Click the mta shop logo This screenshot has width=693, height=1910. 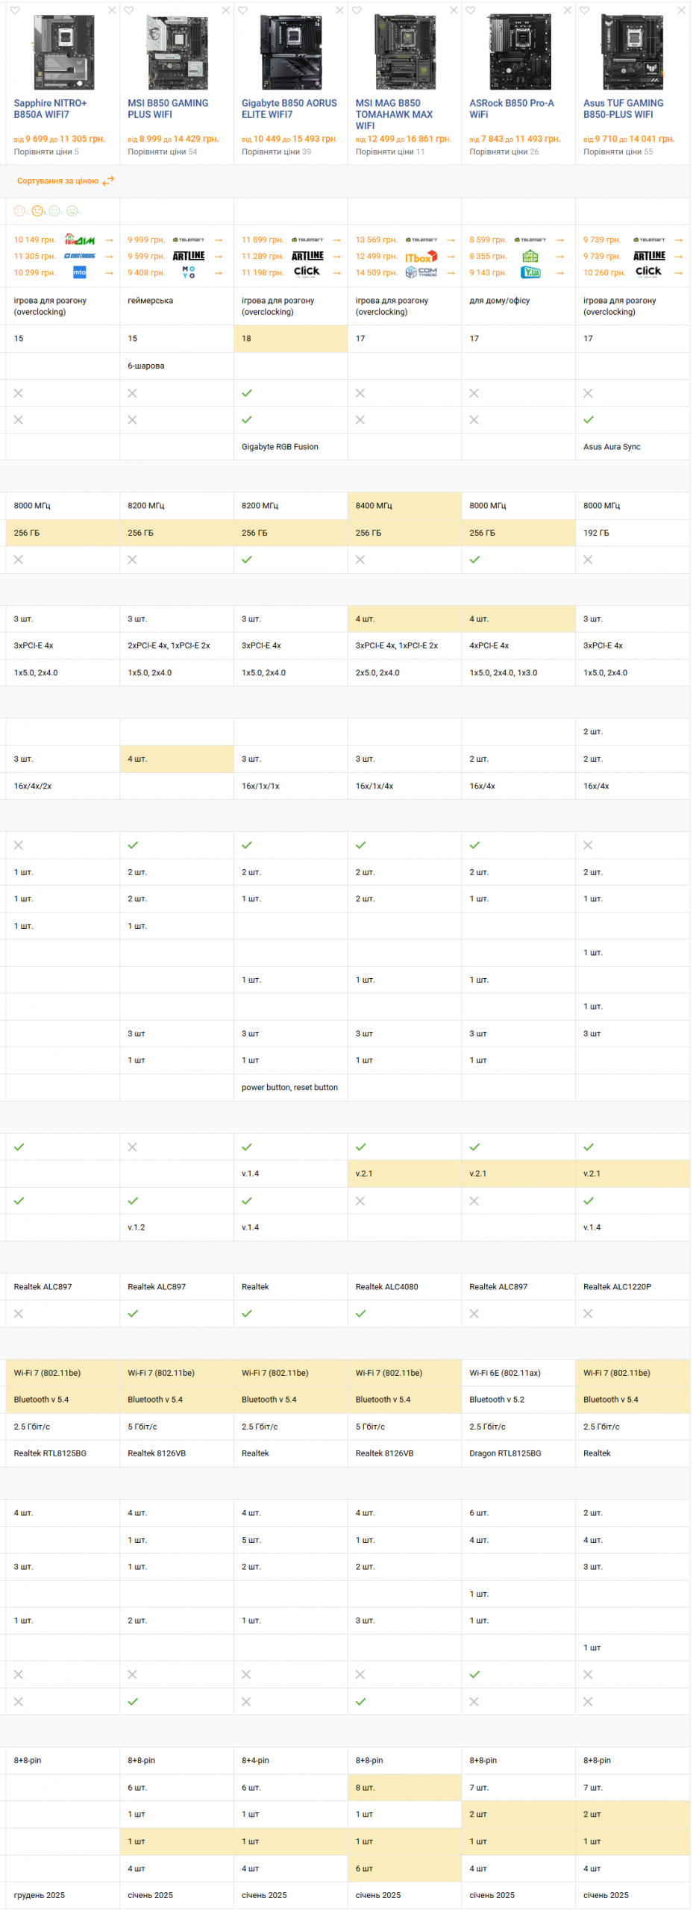point(80,273)
